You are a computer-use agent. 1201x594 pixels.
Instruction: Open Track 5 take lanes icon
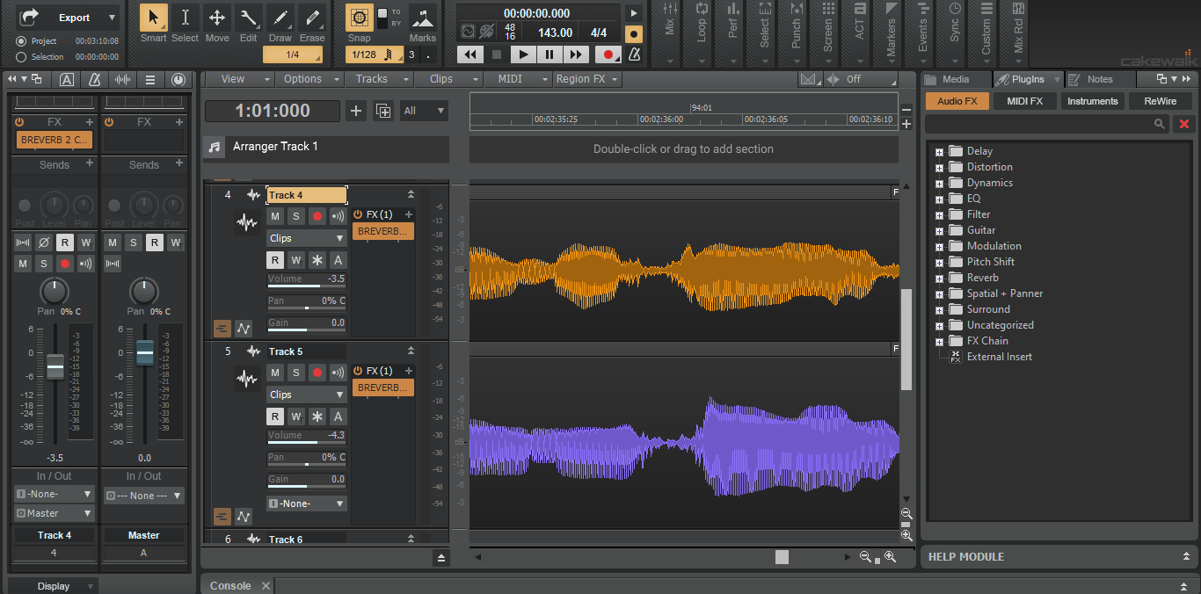pos(222,516)
